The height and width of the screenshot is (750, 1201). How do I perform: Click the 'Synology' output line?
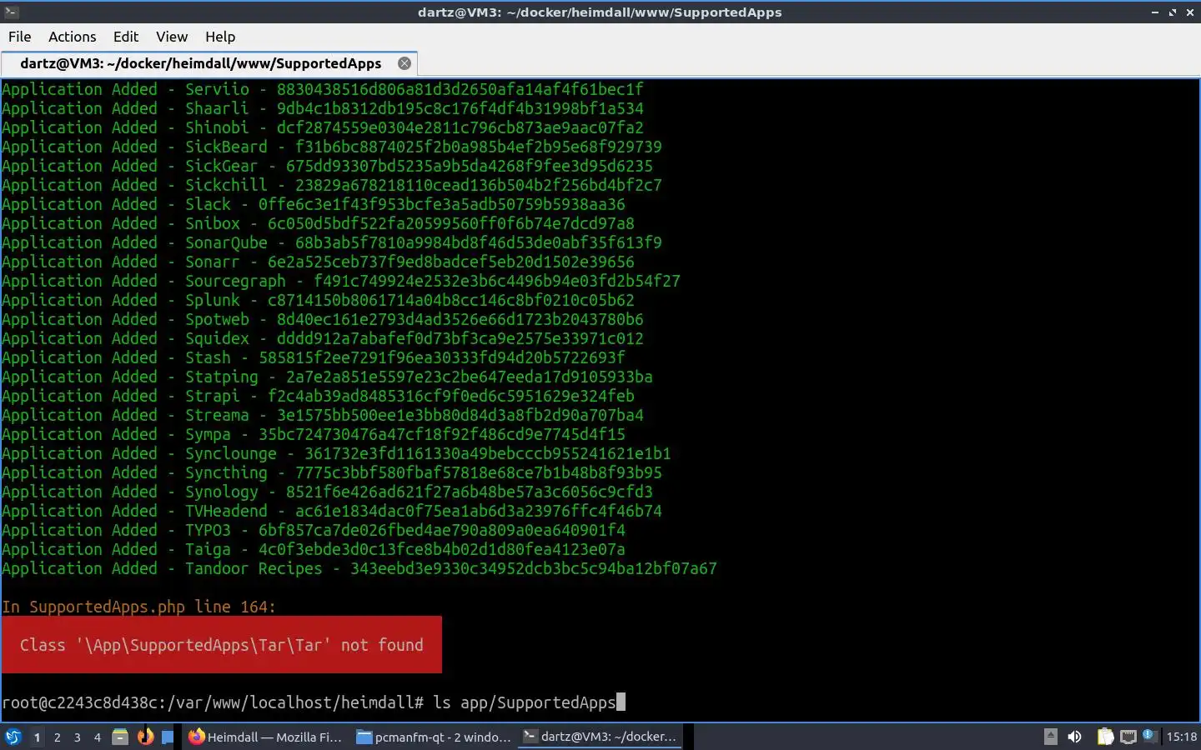tap(327, 492)
